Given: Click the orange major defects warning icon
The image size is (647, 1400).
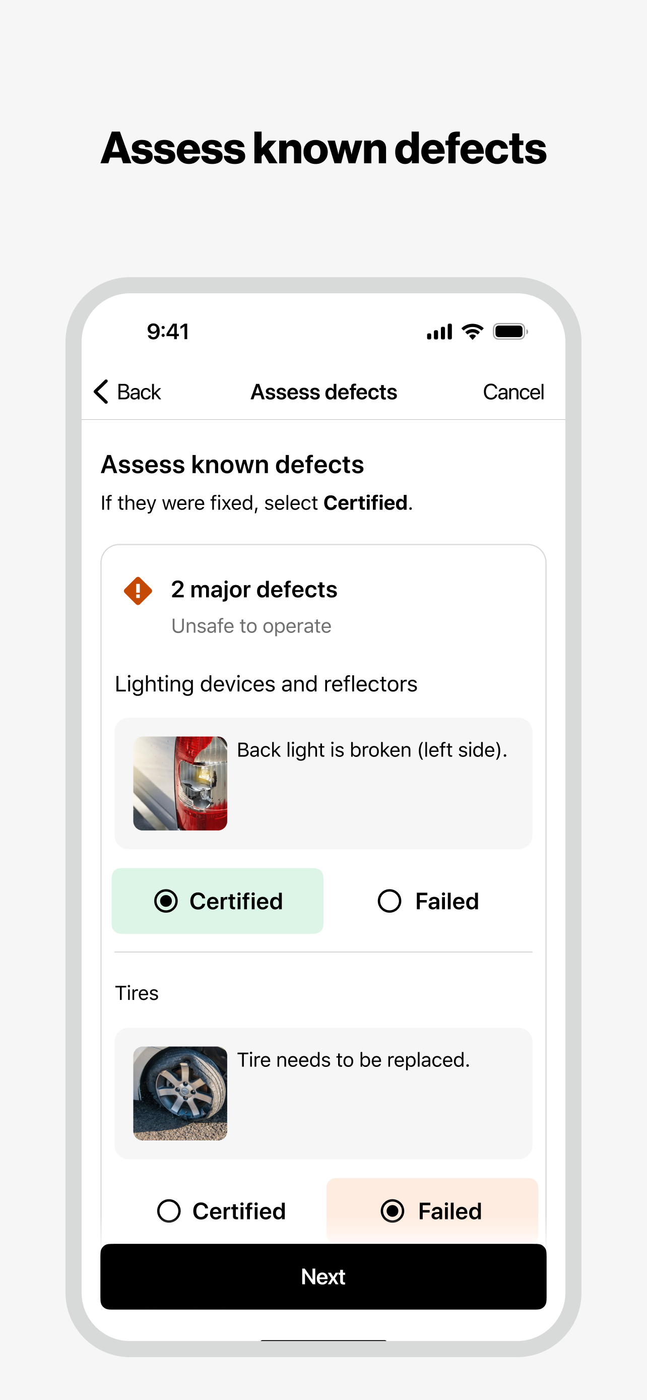Looking at the screenshot, I should (138, 591).
